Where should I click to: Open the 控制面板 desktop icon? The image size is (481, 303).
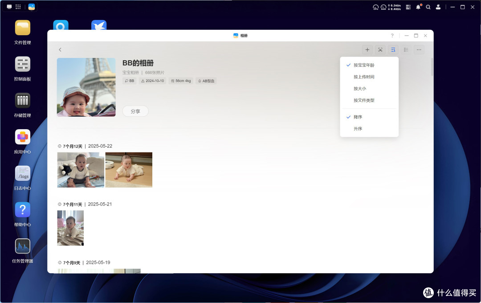coord(22,64)
